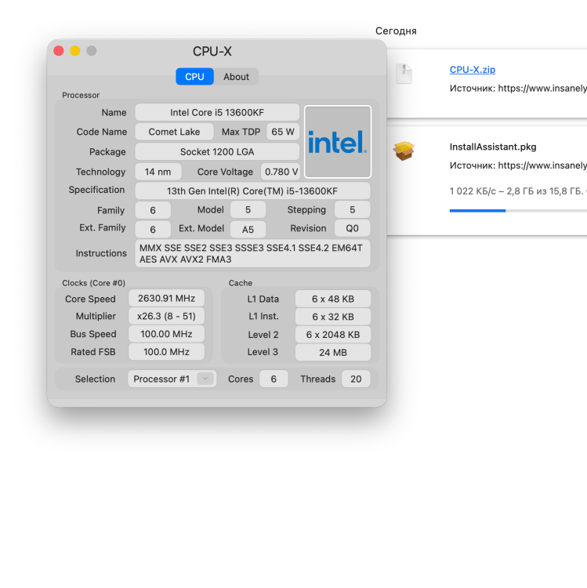Image resolution: width=587 pixels, height=588 pixels.
Task: Click the Threads value '20'
Action: click(356, 379)
